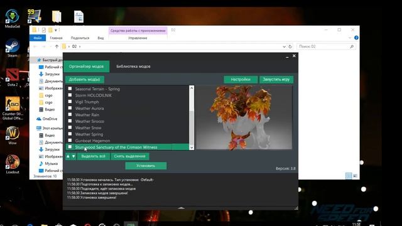Click the resize grip of mod window
The height and width of the screenshot is (226, 402).
[x=296, y=208]
